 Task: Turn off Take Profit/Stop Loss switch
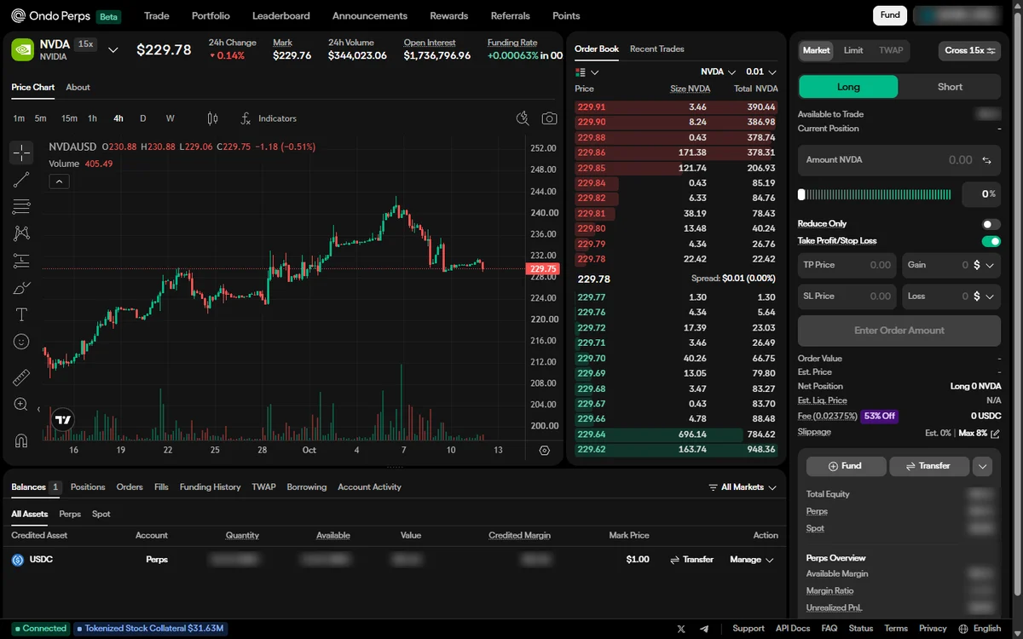(x=991, y=241)
